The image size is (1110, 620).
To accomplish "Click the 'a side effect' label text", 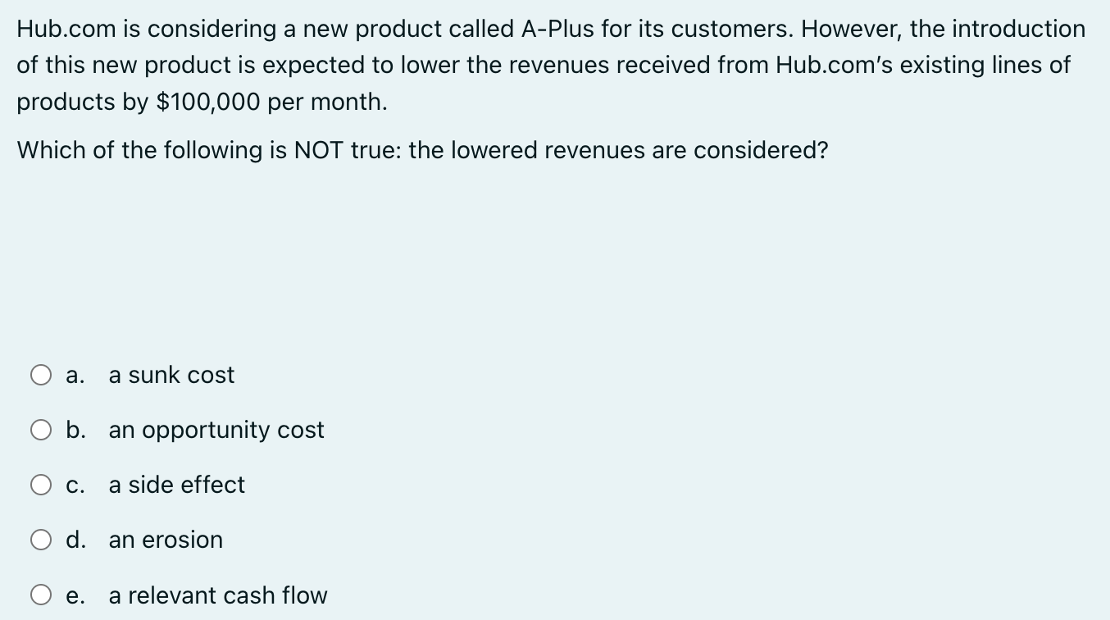I will click(x=176, y=485).
